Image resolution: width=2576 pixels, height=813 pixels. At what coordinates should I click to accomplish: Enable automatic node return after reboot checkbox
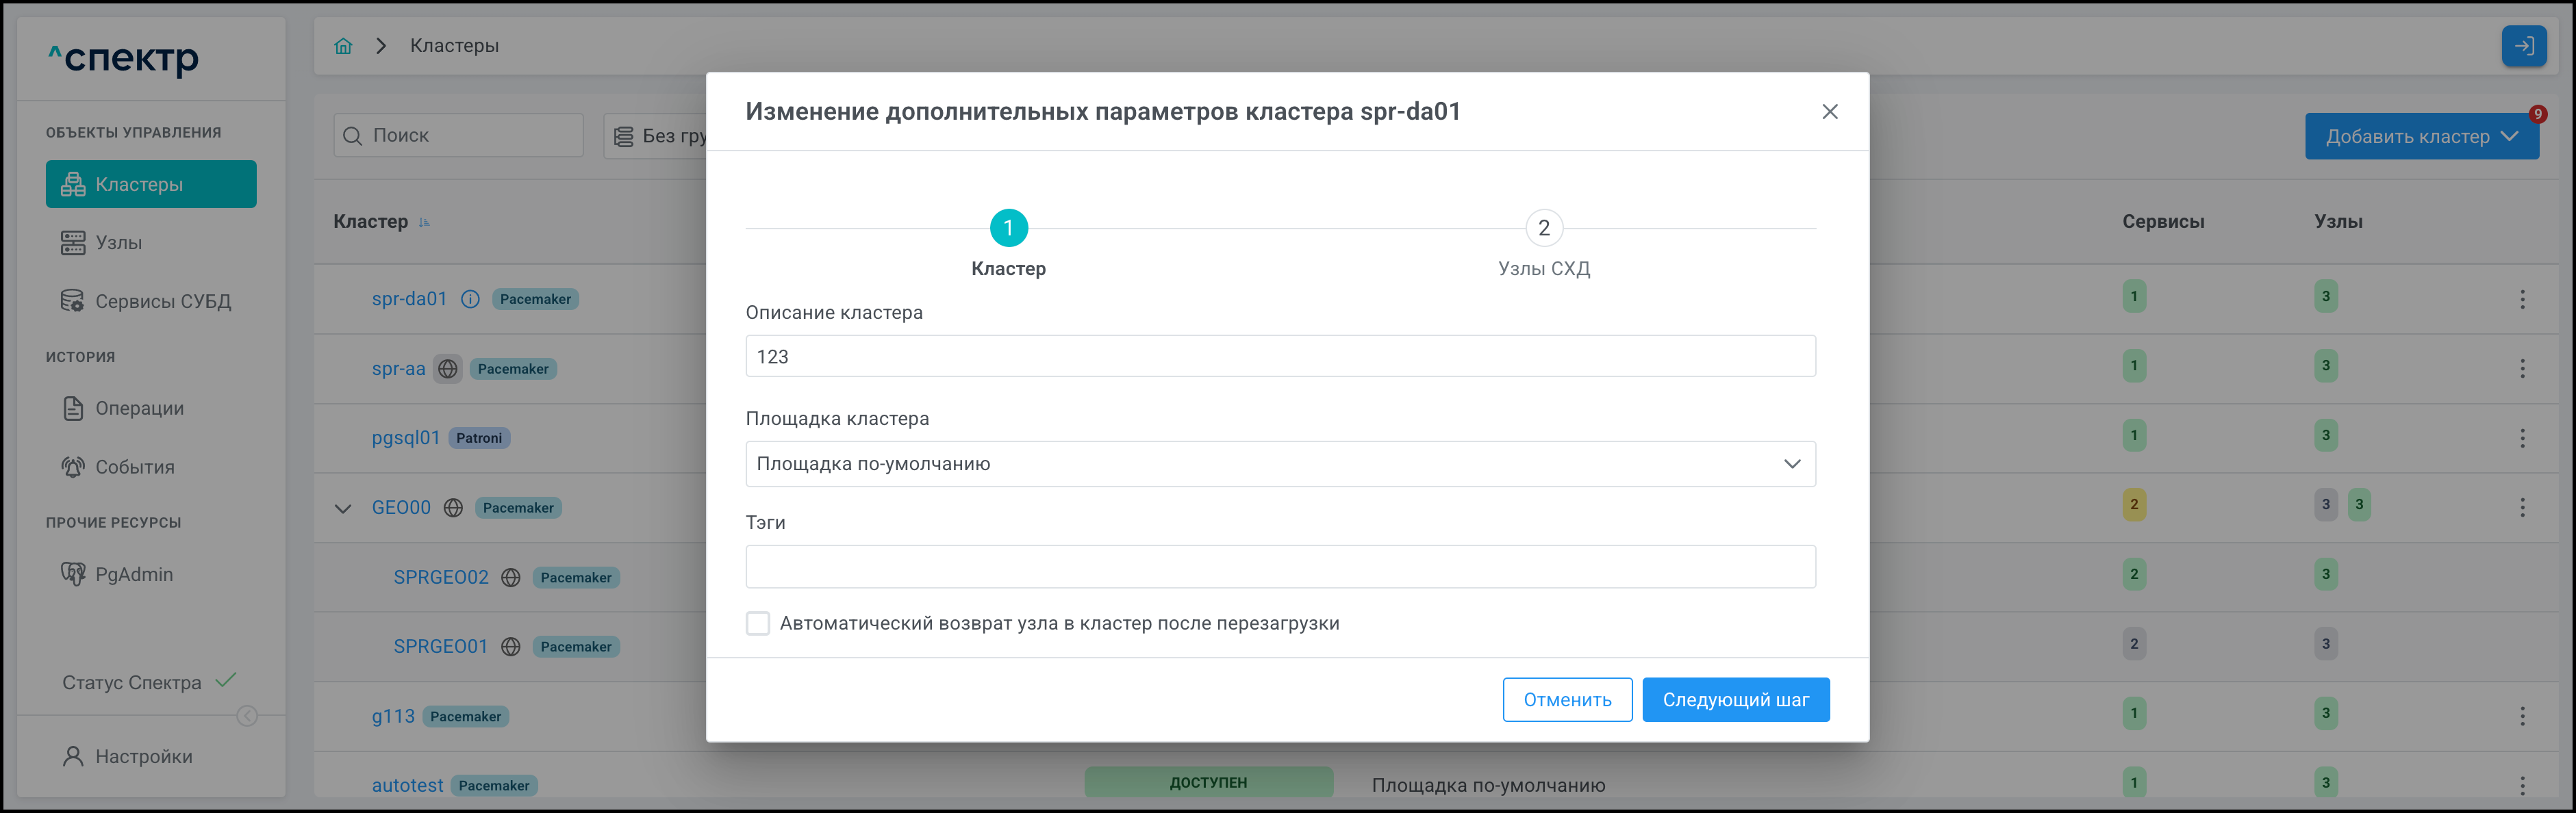(x=758, y=624)
